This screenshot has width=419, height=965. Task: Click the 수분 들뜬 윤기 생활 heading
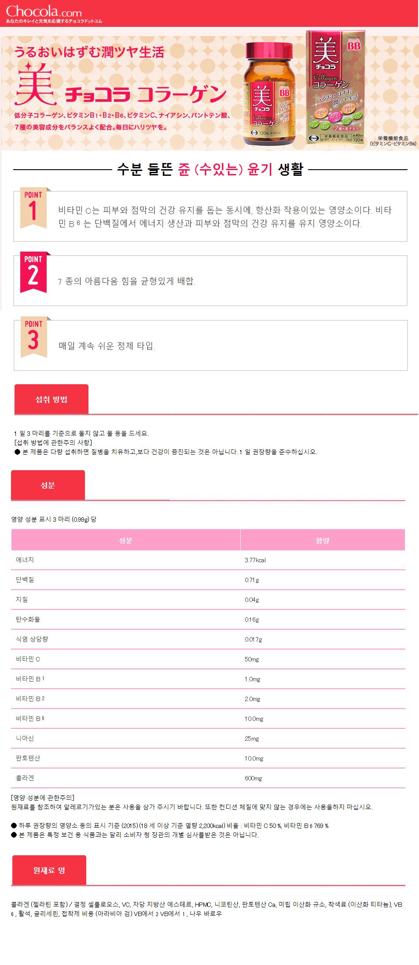(210, 169)
